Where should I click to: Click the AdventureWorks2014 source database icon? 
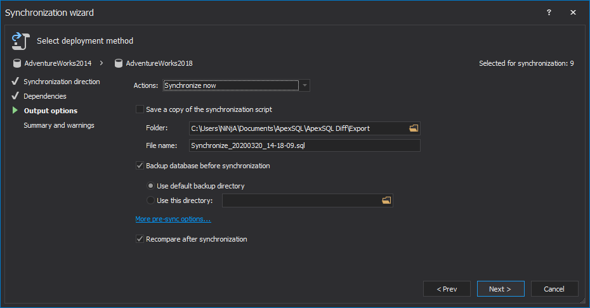pyautogui.click(x=16, y=63)
